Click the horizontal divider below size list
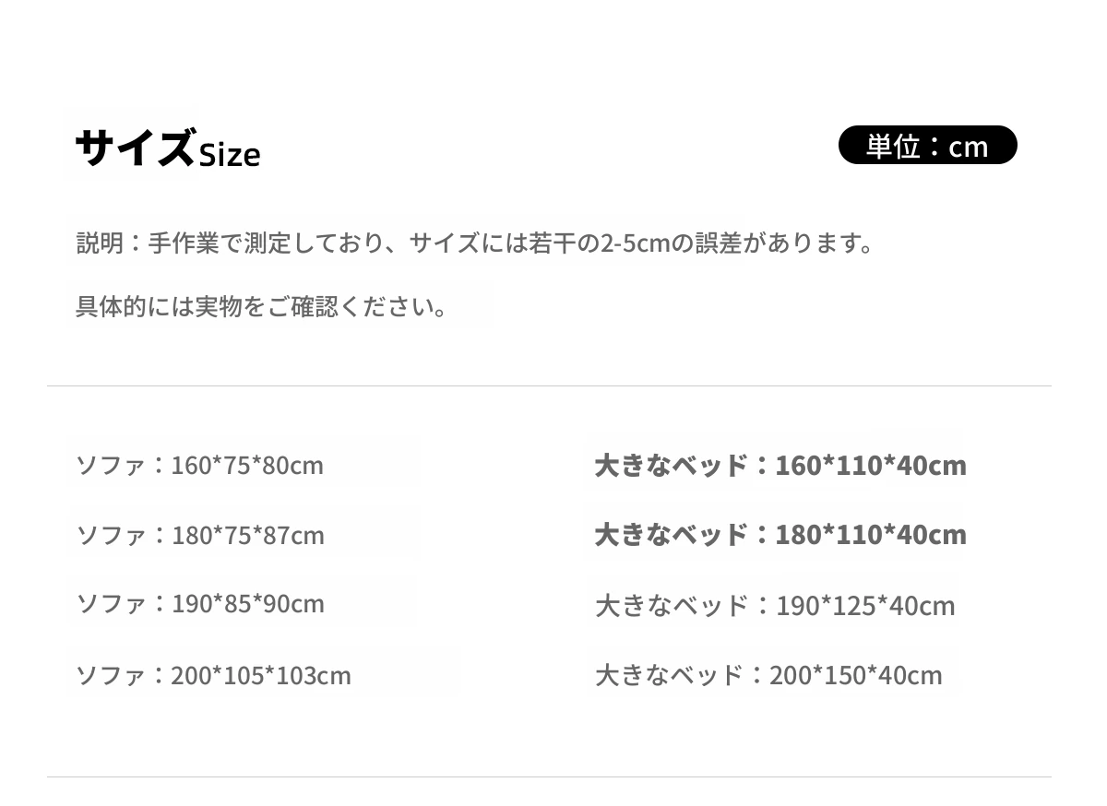Image resolution: width=1107 pixels, height=806 pixels. click(x=549, y=776)
